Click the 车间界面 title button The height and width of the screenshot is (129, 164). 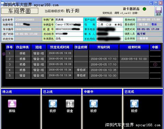point(19,11)
